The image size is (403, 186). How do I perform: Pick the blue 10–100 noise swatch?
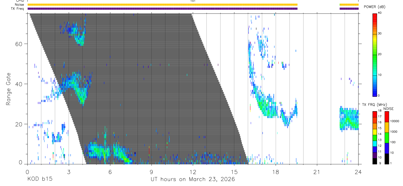click(386, 148)
